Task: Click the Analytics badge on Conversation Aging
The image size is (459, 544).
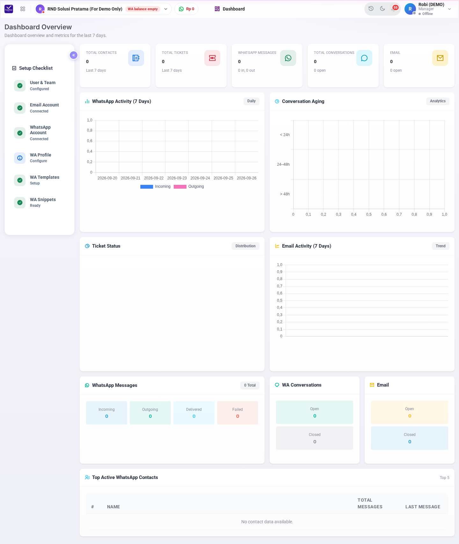Action: [438, 101]
